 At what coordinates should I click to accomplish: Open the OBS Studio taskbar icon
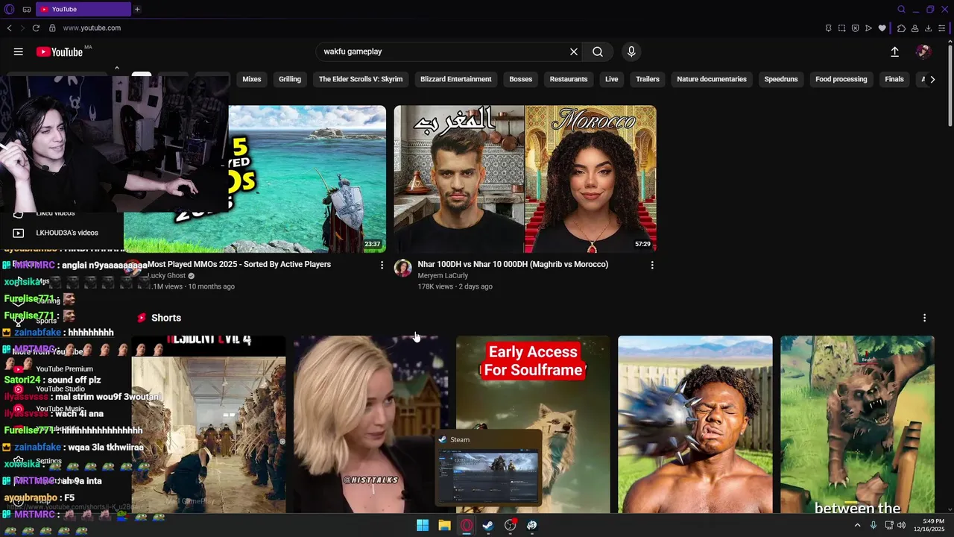click(510, 525)
